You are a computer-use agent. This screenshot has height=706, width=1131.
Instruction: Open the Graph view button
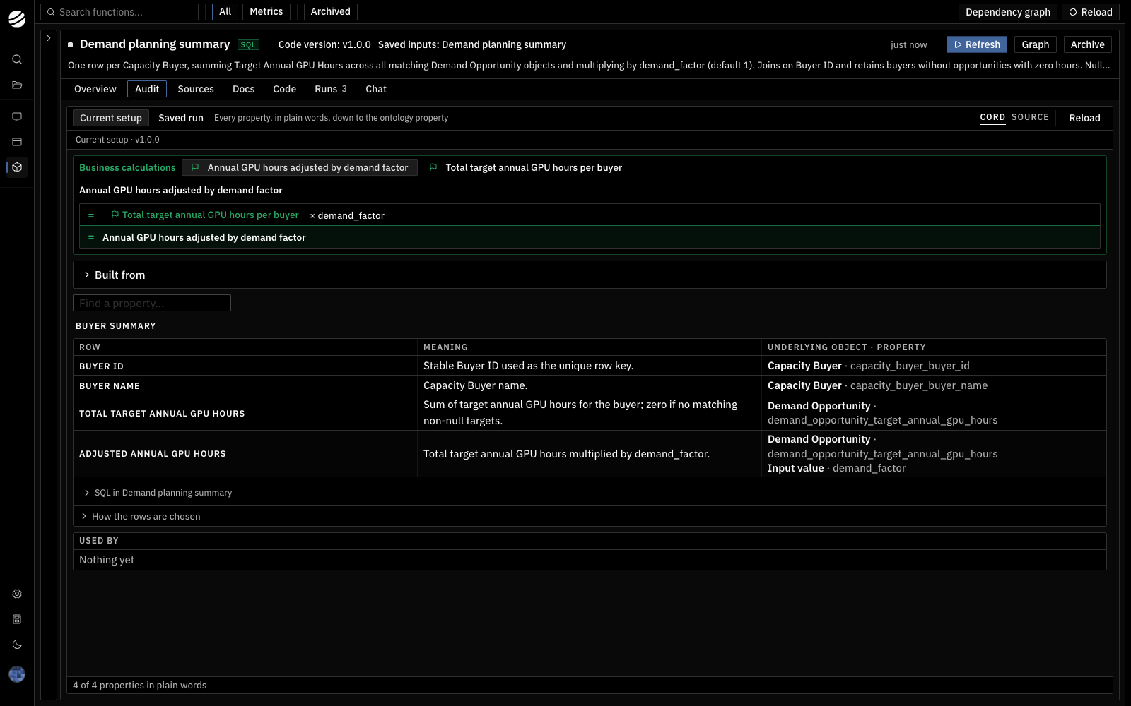(1035, 44)
